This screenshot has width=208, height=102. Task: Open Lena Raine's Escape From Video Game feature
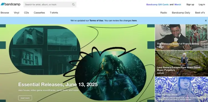point(181,64)
